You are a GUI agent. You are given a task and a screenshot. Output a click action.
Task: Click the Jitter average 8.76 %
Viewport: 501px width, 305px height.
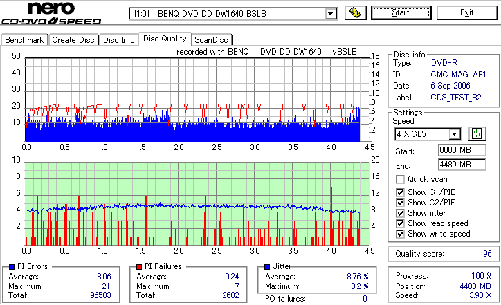(358, 276)
